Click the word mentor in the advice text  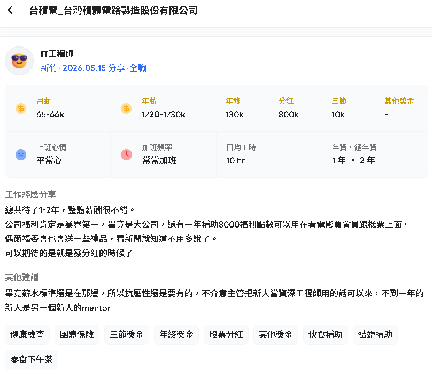click(96, 308)
